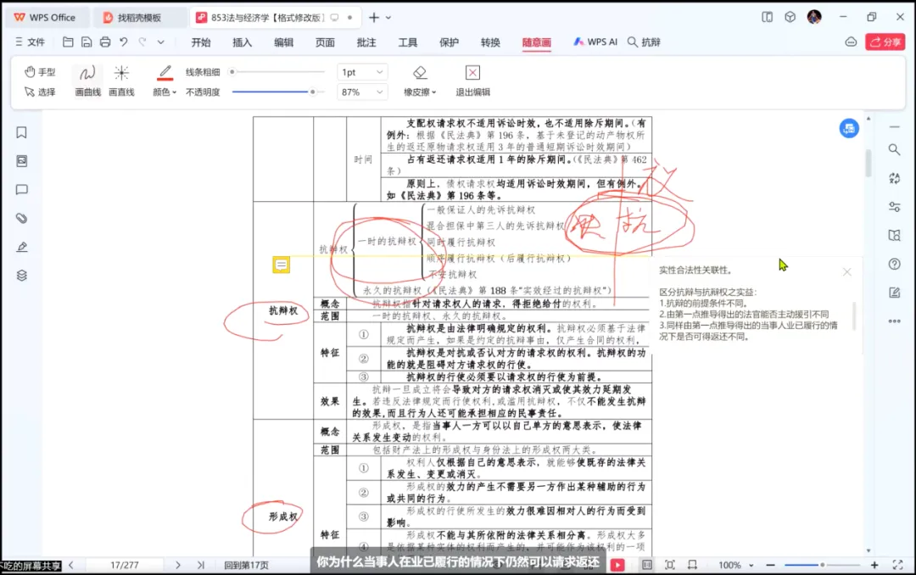
Task: Switch to the 保护 tab
Action: (449, 42)
